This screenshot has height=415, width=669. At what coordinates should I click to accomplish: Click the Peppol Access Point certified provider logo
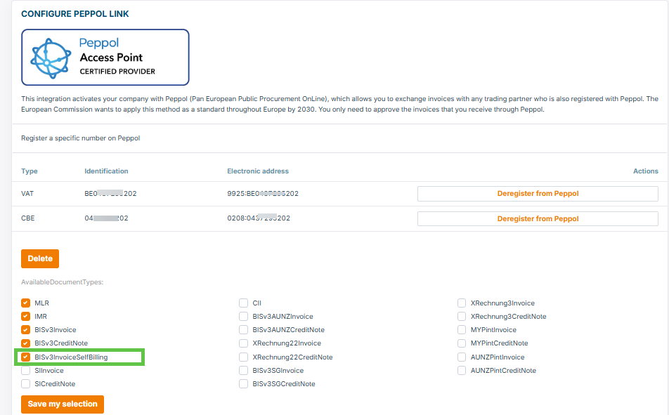coord(105,57)
